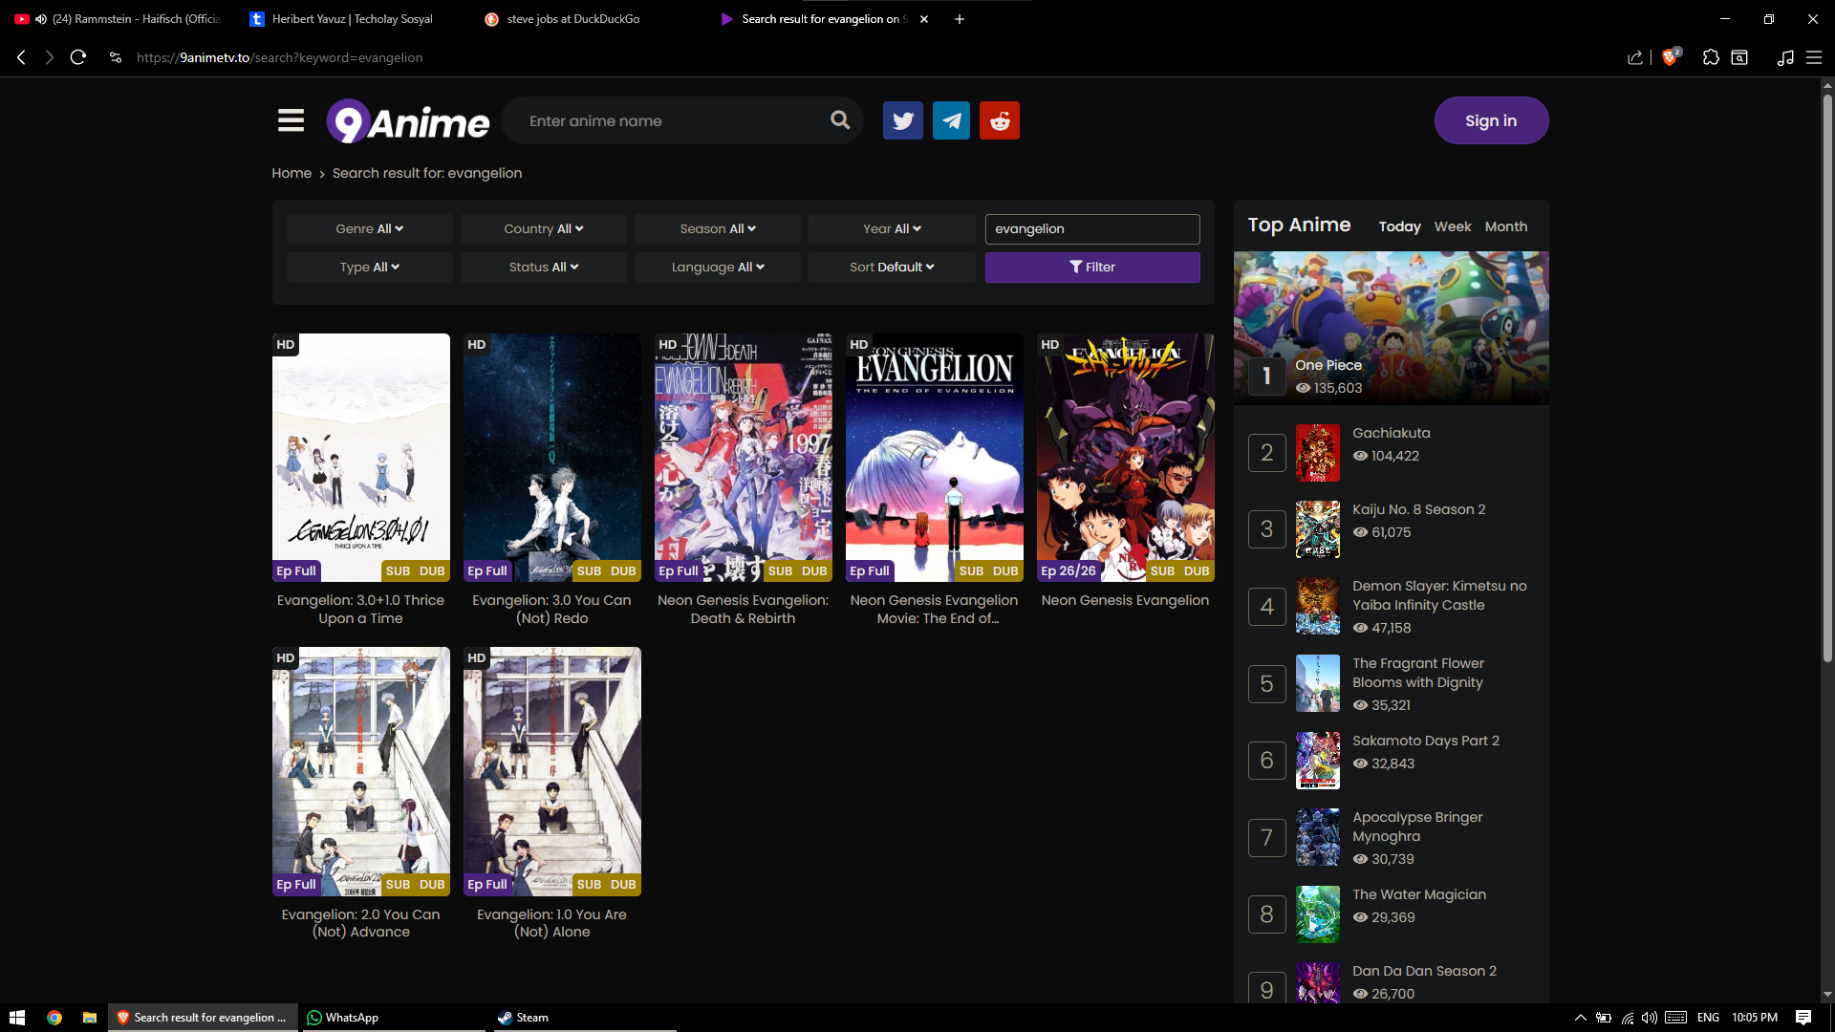1835x1032 pixels.
Task: Open Apocalypse Bringer Mynoghra entry
Action: [1417, 827]
